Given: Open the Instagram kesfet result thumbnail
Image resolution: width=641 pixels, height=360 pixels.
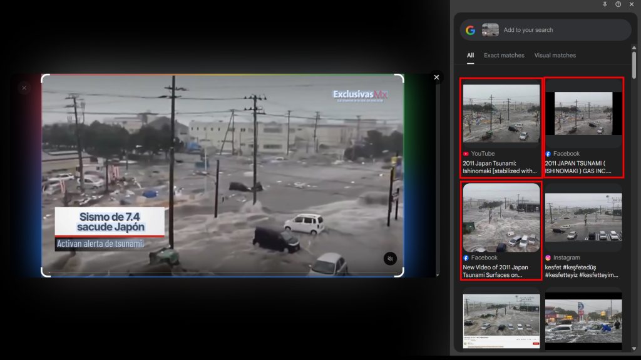Looking at the screenshot, I should pyautogui.click(x=583, y=217).
